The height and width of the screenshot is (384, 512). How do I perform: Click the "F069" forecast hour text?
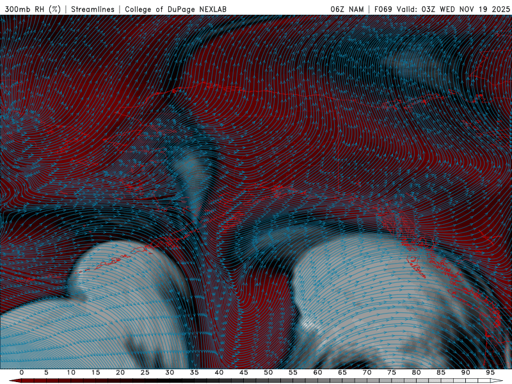point(383,9)
